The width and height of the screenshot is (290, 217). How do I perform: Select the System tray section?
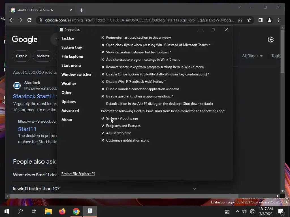point(72,47)
